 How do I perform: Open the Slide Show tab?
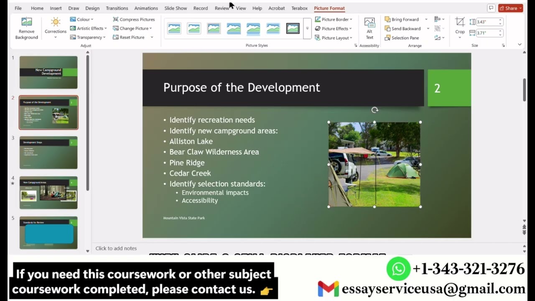pos(176,8)
